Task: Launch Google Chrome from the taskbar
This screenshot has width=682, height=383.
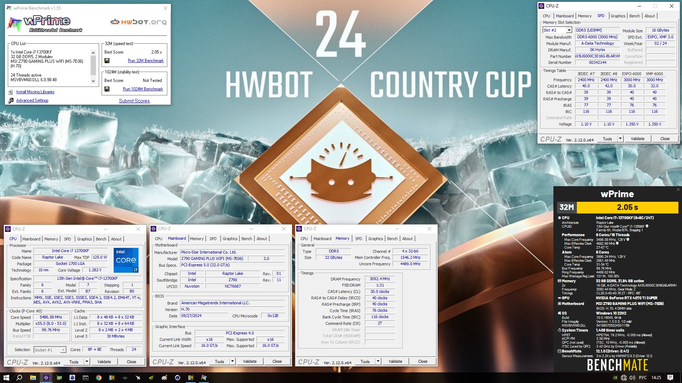Action: click(x=98, y=378)
